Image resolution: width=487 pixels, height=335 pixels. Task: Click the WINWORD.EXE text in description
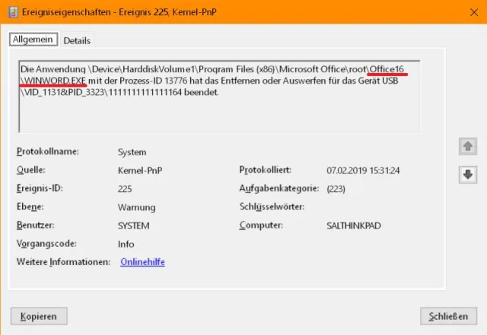[55, 81]
